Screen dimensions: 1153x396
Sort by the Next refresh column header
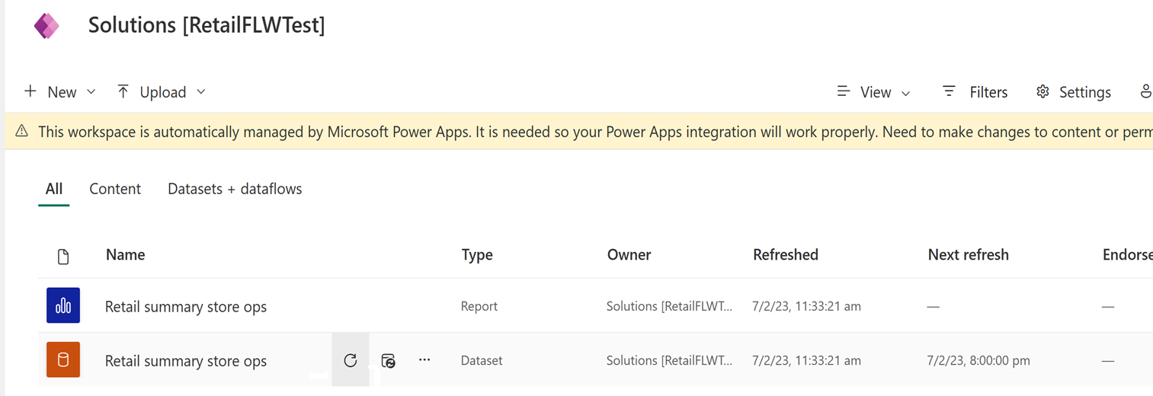pyautogui.click(x=968, y=255)
